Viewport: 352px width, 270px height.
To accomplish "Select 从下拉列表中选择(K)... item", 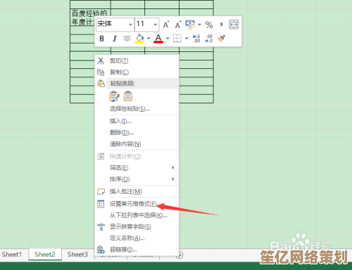I will pyautogui.click(x=137, y=215).
